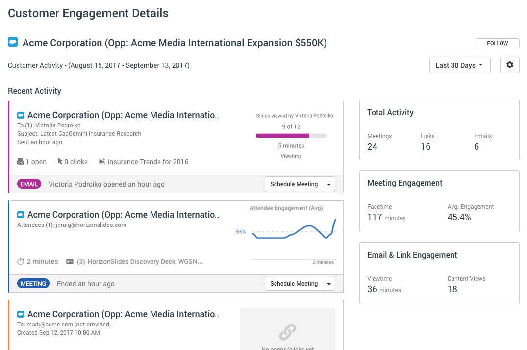The width and height of the screenshot is (527, 350).
Task: Open the meeting card's Acme Corporation title
Action: (x=124, y=215)
